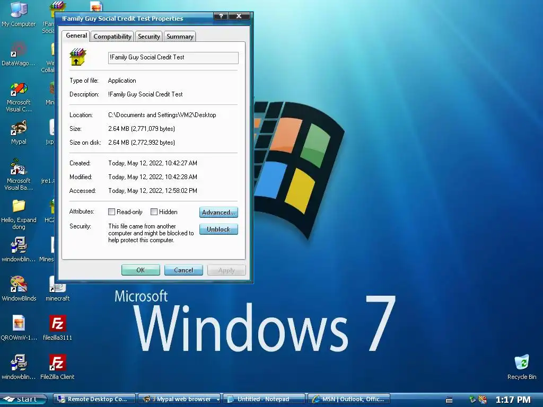Switch to MSN Outlook taskbar button
543x407 pixels.
click(349, 399)
